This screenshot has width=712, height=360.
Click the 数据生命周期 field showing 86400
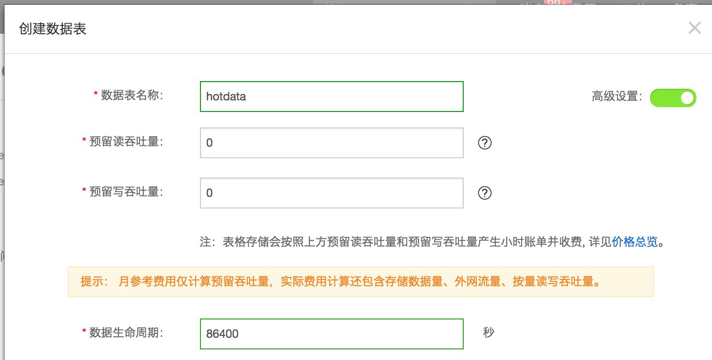pyautogui.click(x=331, y=333)
